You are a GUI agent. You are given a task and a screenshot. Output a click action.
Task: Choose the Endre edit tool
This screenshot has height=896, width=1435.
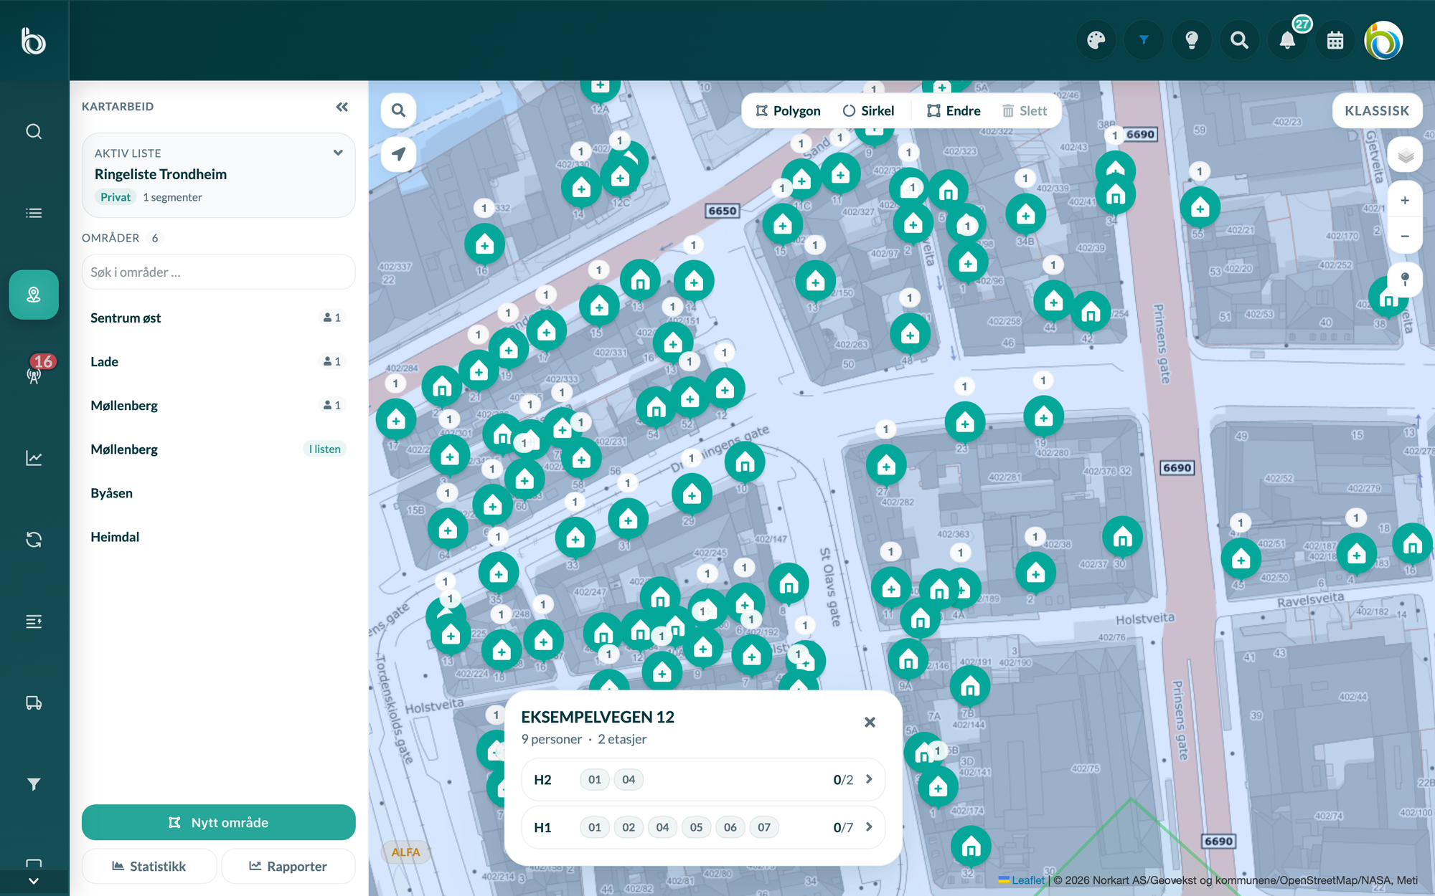(x=954, y=111)
